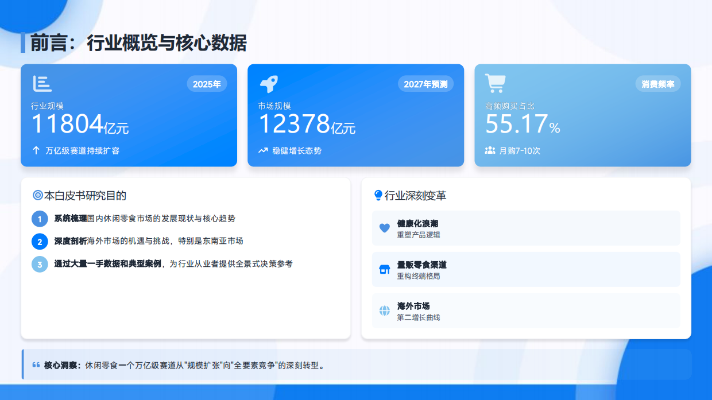Click the people icon beside 月购7-10次
This screenshot has height=400, width=712.
[x=490, y=150]
